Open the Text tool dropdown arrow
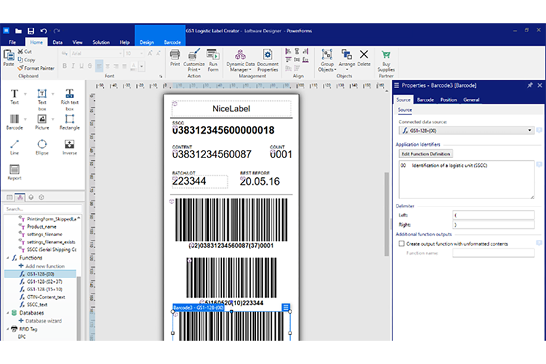Viewport: 546px width, 364px height. tap(25, 94)
